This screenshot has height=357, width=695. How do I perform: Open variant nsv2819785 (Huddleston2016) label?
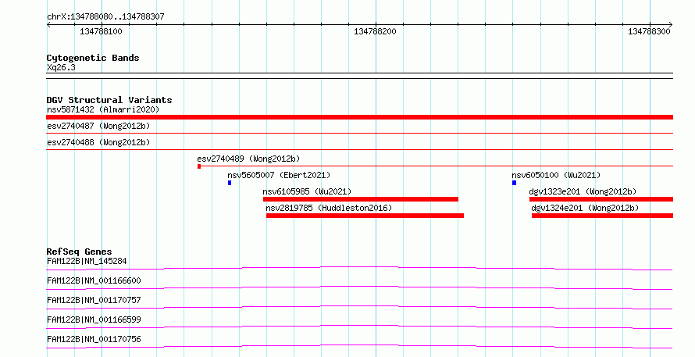329,208
